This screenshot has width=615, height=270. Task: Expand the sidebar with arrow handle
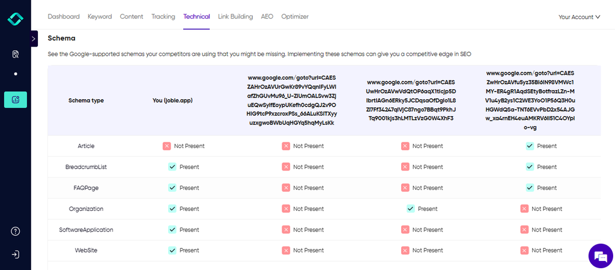(x=34, y=39)
